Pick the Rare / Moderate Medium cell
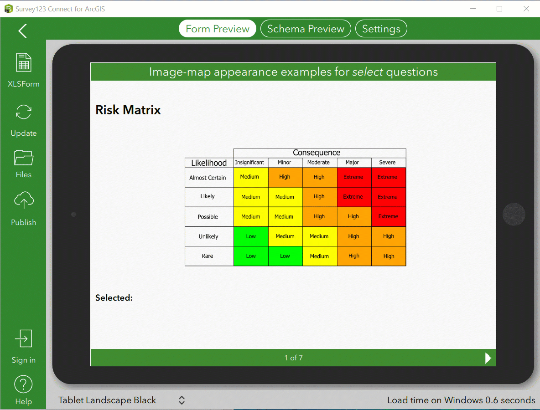The width and height of the screenshot is (540, 410). pyautogui.click(x=320, y=256)
